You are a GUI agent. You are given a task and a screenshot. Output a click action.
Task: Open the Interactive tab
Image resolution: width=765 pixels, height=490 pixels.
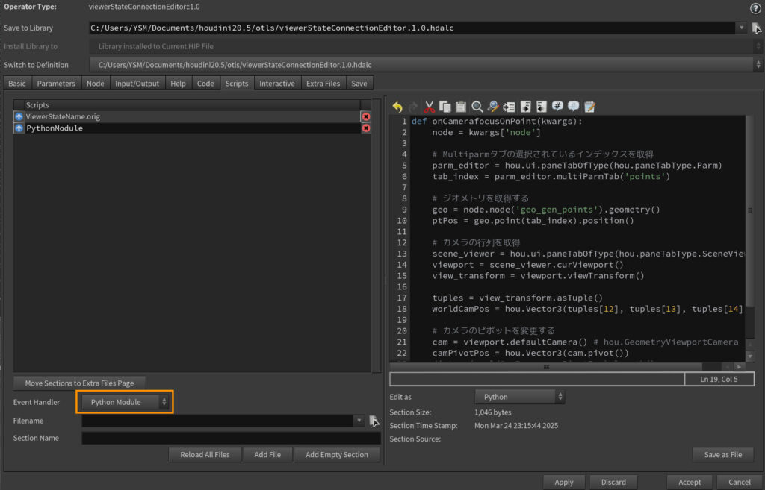click(x=277, y=83)
